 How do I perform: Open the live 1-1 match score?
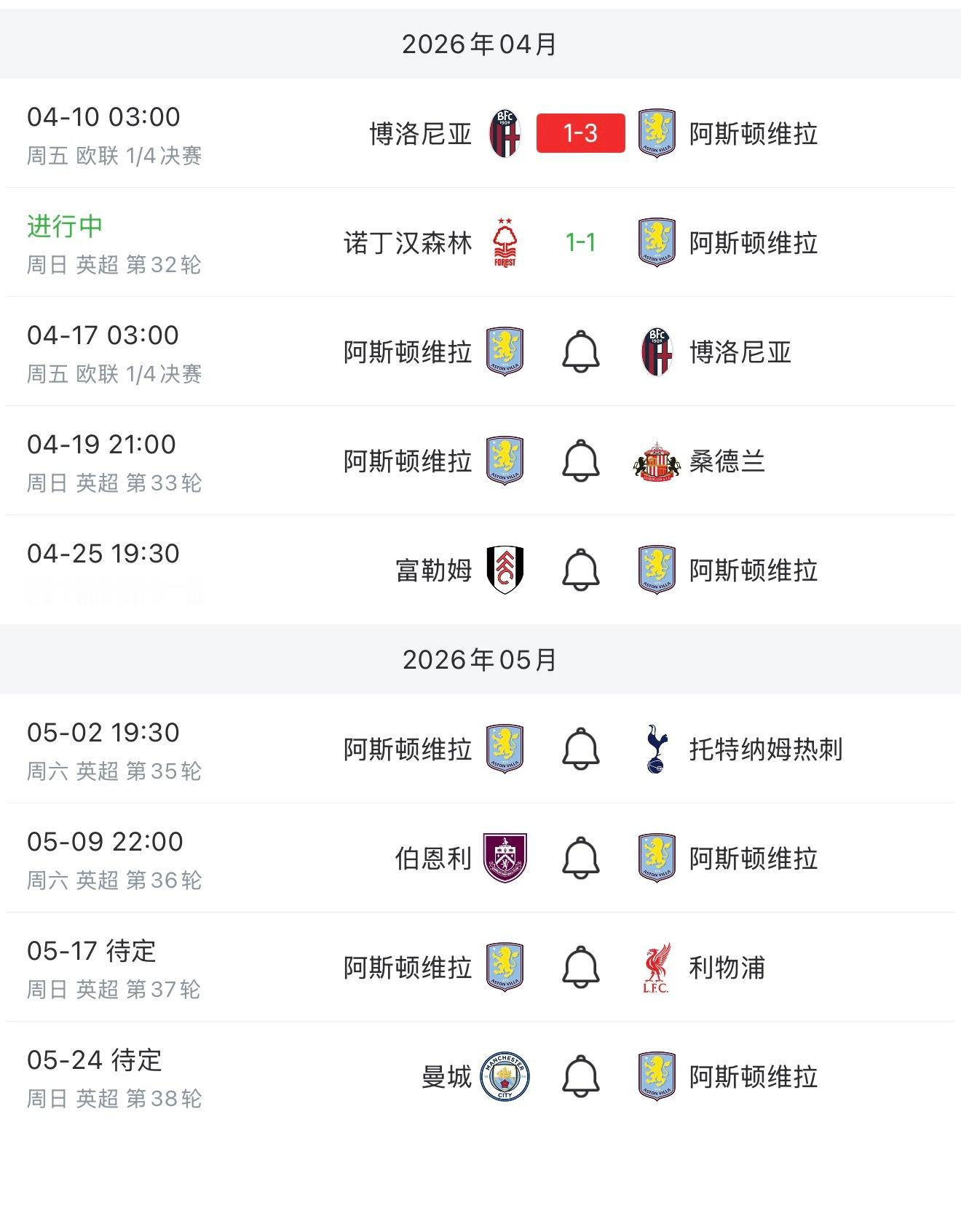click(x=581, y=242)
